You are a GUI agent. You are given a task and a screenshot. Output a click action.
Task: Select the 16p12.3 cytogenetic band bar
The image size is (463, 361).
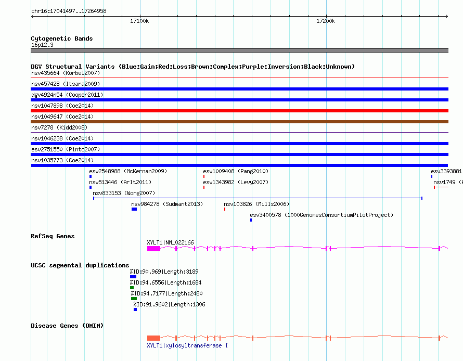click(x=239, y=50)
